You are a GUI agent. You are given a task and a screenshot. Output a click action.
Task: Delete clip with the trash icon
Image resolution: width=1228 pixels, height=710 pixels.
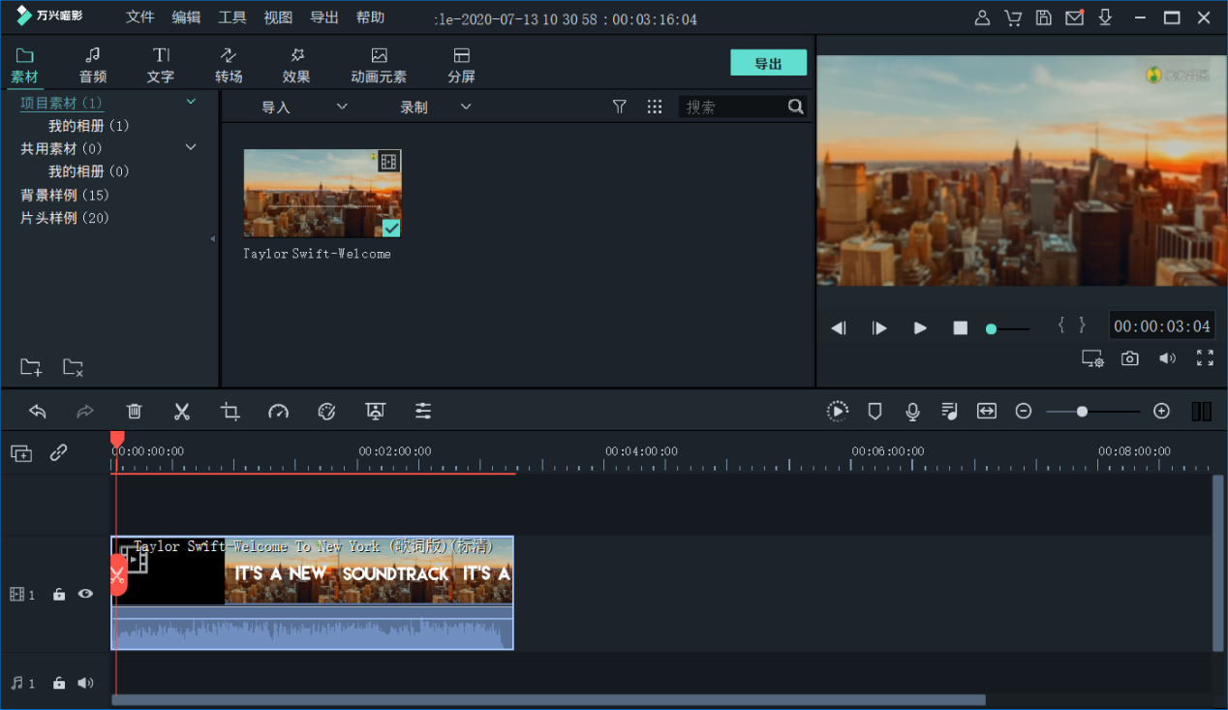135,412
